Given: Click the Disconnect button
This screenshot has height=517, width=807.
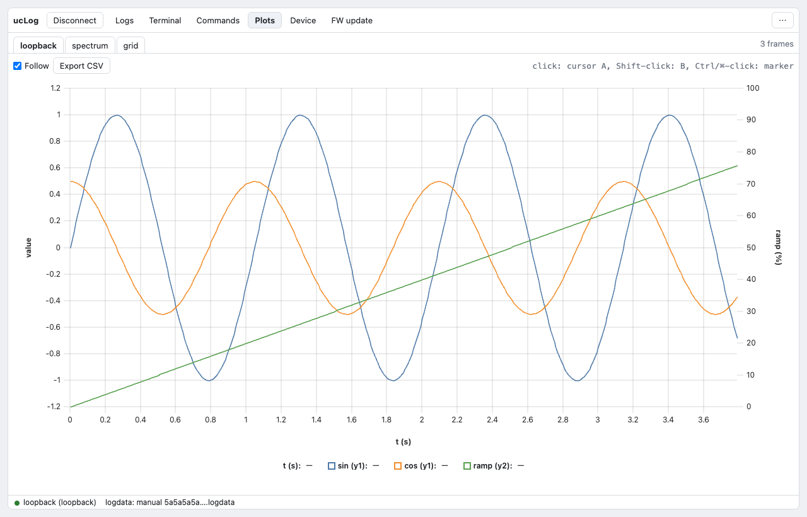Looking at the screenshot, I should click(75, 20).
